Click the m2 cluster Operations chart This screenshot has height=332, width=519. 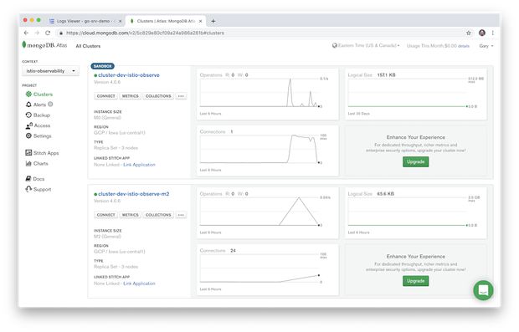pyautogui.click(x=267, y=213)
